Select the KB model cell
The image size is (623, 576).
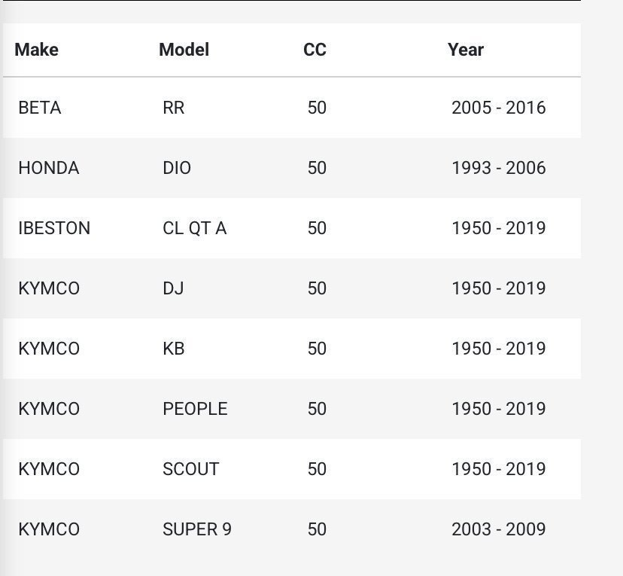point(173,349)
